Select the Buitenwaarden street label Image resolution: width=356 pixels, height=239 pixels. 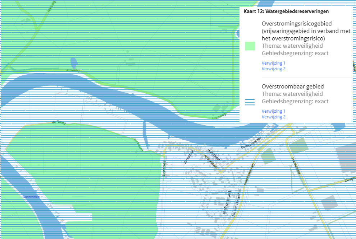(250, 142)
